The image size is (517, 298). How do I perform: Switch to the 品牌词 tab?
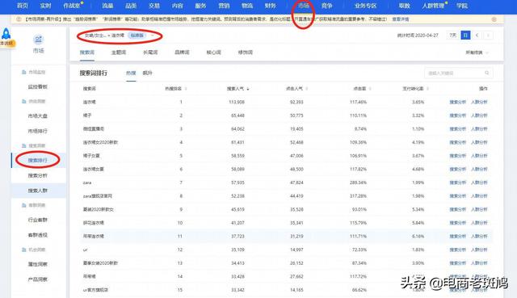click(182, 52)
